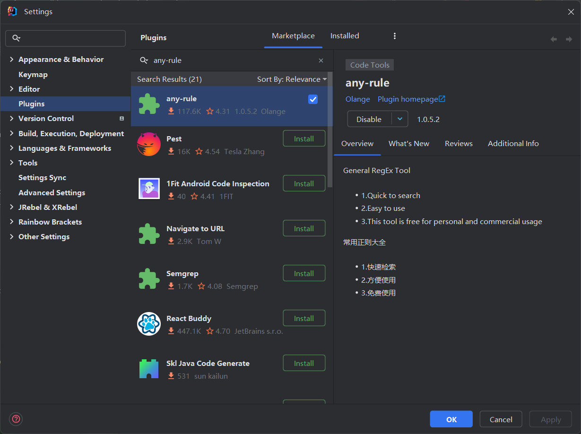Image resolution: width=581 pixels, height=434 pixels.
Task: Install the Semgrep plugin
Action: [x=304, y=273]
